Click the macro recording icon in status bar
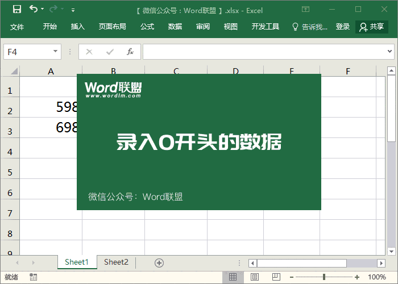Screen dimensions: 398x284 (33, 277)
